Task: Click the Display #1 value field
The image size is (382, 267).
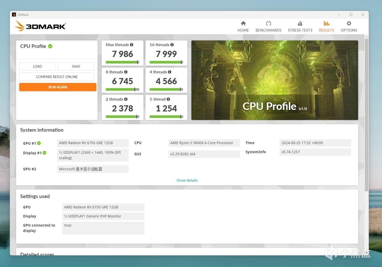Action: 93,155
